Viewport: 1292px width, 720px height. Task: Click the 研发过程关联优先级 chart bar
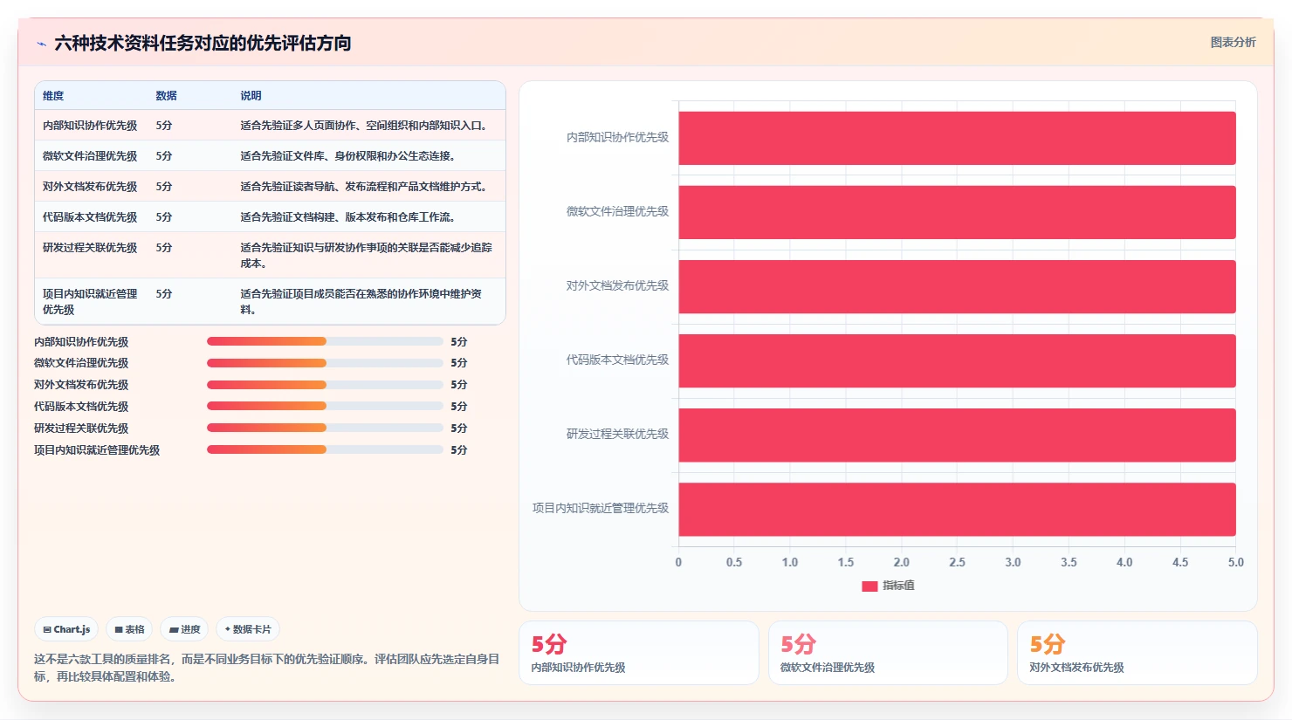[x=957, y=435]
